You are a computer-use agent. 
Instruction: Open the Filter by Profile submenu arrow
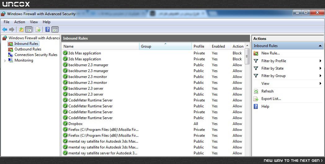point(320,61)
